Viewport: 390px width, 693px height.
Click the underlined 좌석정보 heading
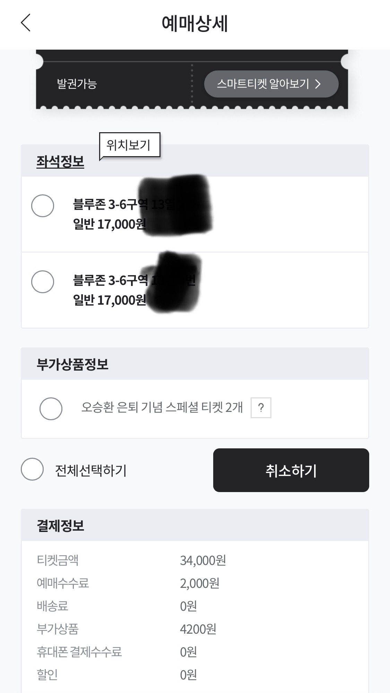pos(60,162)
